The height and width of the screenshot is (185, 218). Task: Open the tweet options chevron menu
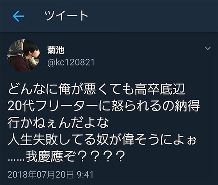208,48
